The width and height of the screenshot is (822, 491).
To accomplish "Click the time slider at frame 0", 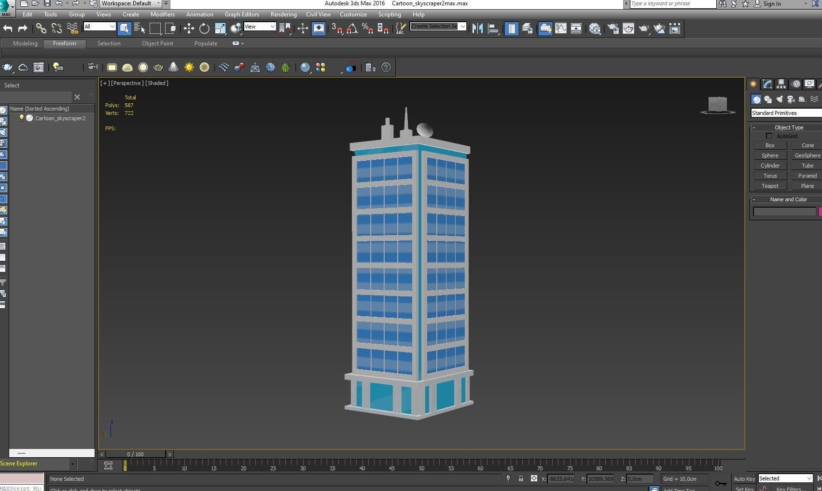I will (x=125, y=465).
